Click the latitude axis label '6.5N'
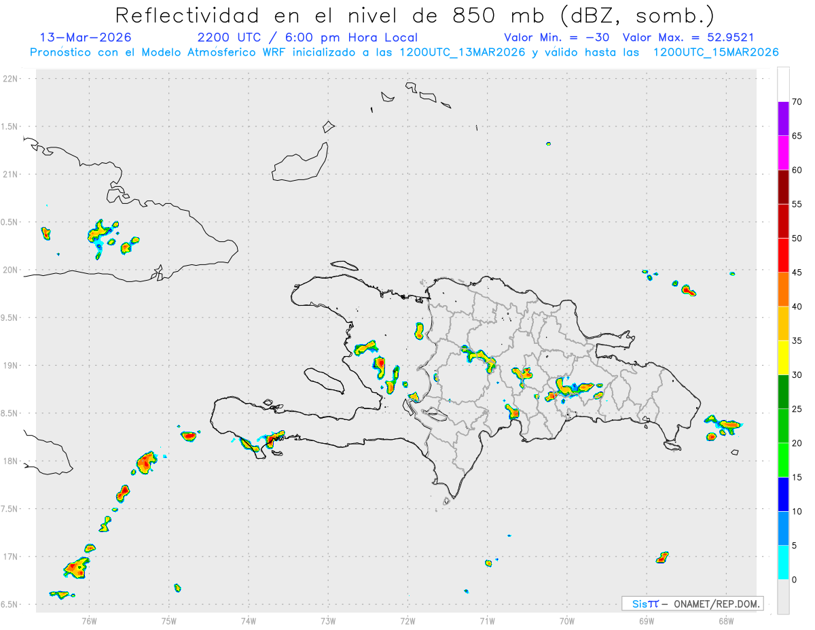 (10, 604)
